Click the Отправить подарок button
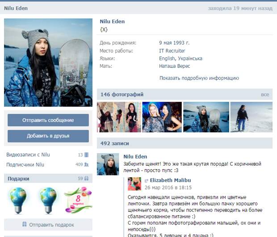Viewport: 277px width, 237px height. [x=48, y=225]
